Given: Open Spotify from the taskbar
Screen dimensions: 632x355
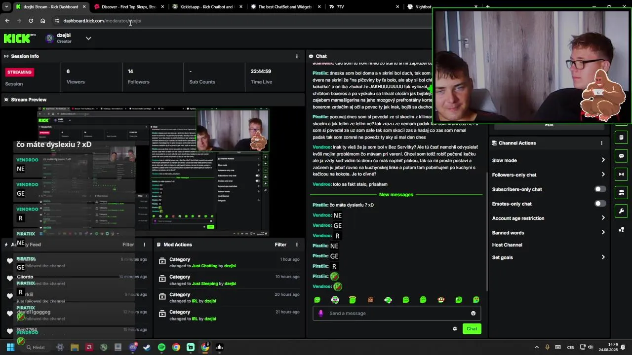Looking at the screenshot, I should coord(161,347).
